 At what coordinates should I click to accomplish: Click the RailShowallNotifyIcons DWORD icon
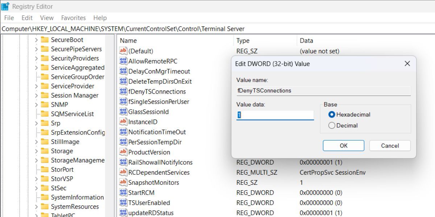pos(123,162)
